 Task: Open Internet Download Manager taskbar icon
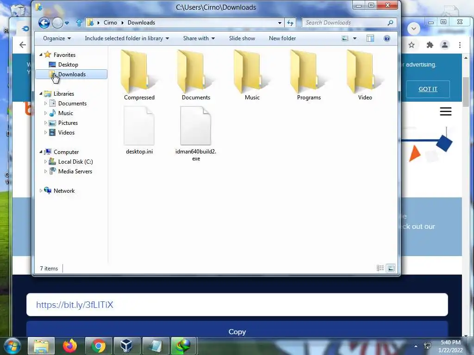pyautogui.click(x=183, y=346)
